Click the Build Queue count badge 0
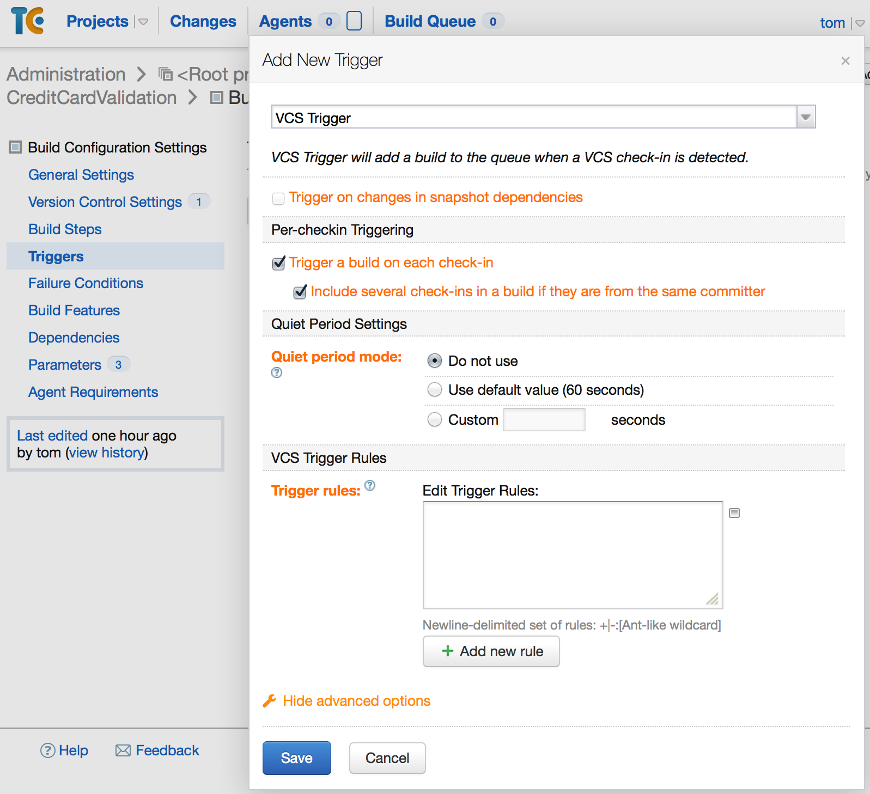 493,21
